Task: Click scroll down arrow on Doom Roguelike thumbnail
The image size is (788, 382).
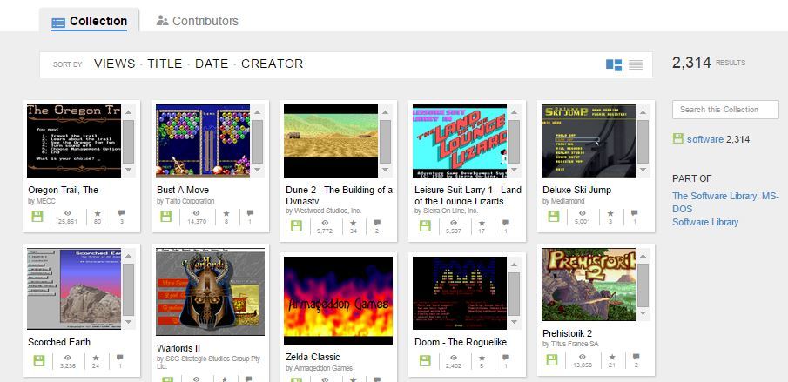Action: (514, 322)
